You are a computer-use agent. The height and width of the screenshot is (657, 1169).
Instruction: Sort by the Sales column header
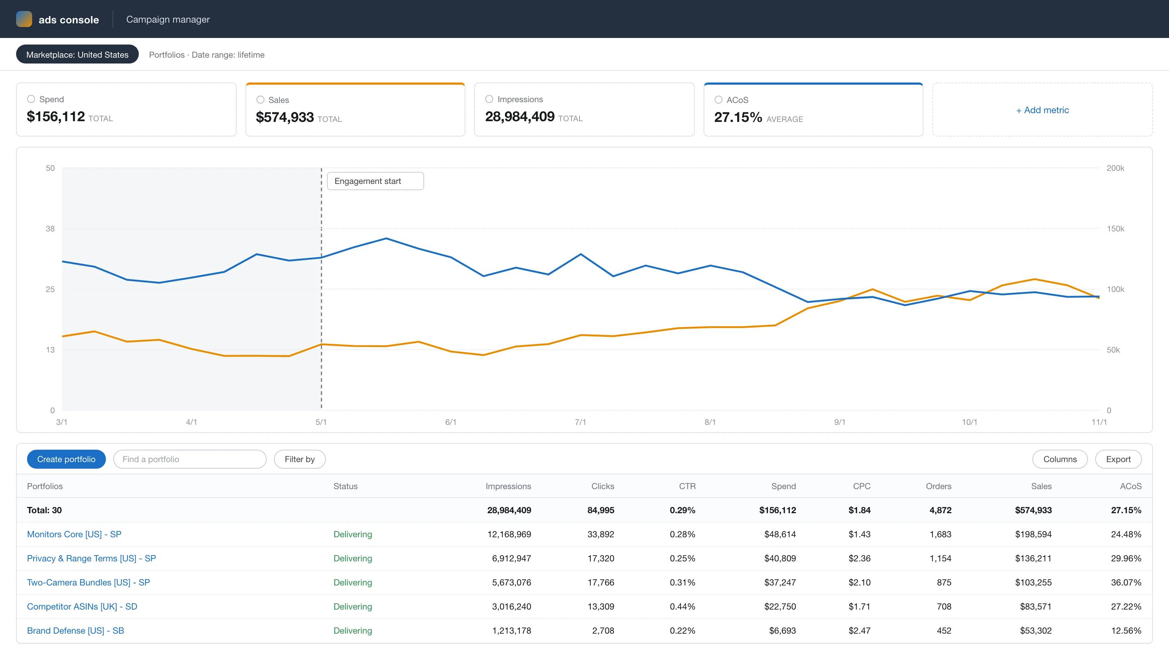coord(1041,486)
